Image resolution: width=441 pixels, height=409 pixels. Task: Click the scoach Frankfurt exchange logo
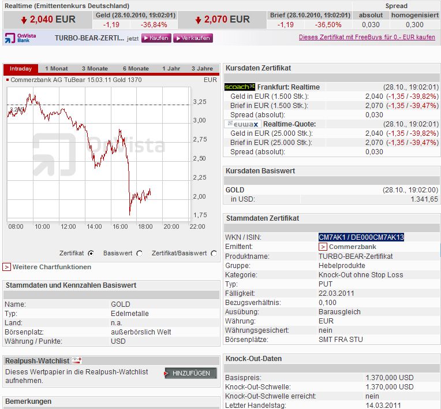pos(240,87)
